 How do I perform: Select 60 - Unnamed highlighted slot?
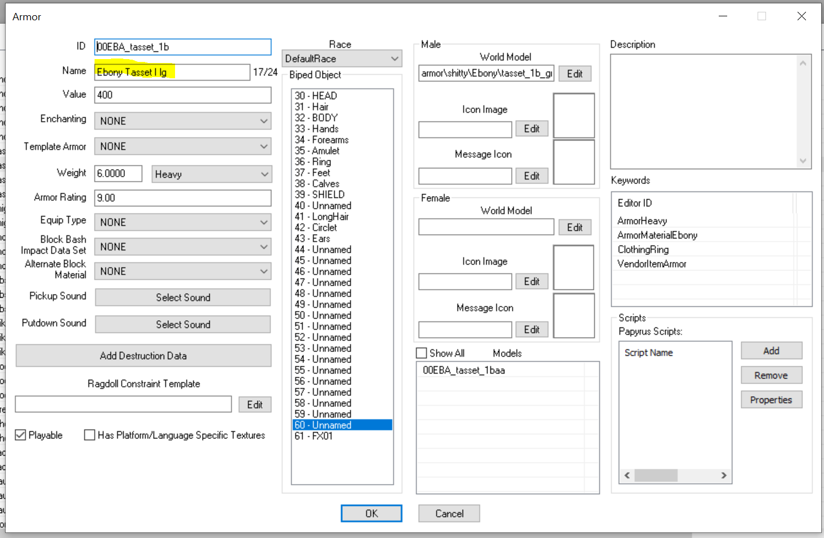tap(342, 425)
